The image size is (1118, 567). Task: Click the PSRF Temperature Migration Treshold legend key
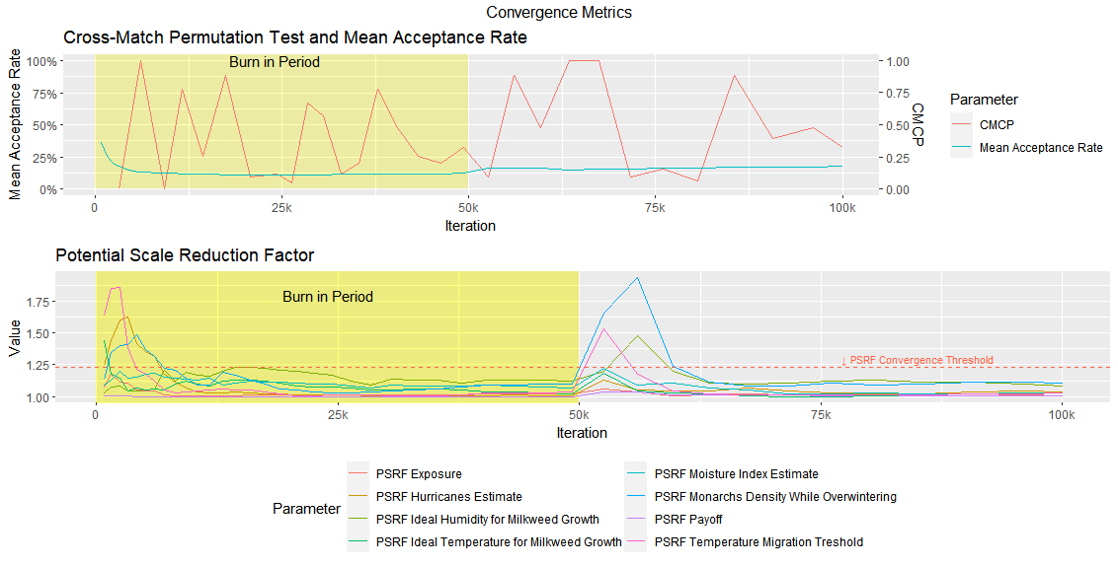tap(637, 542)
